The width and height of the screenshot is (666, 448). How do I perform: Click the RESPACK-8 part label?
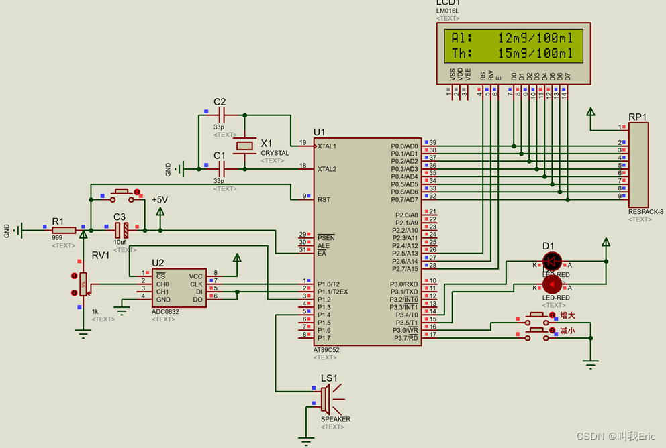tap(646, 212)
